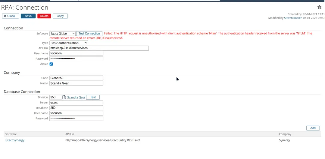Click the Software column header
This screenshot has width=325, height=159.
point(11,134)
